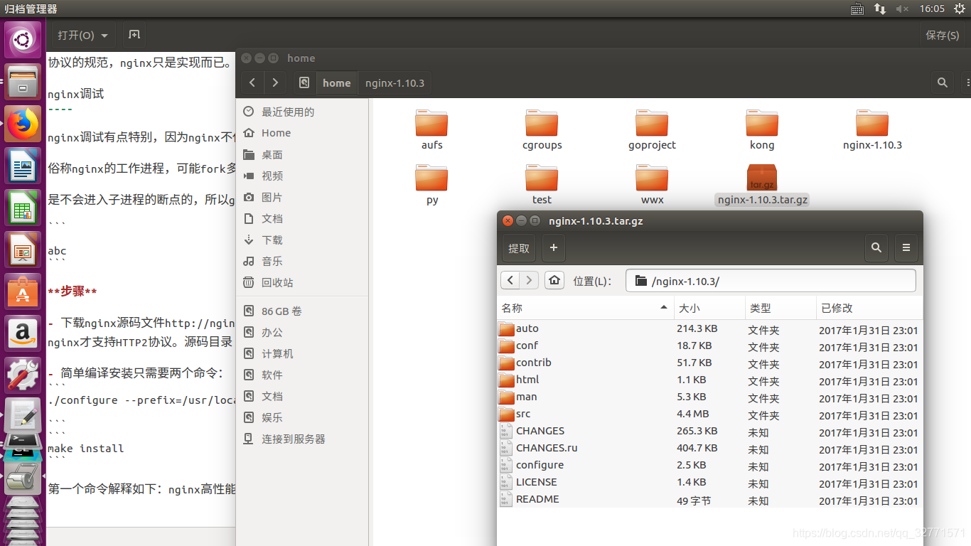Open the Ubuntu dash search launcher
Image resolution: width=971 pixels, height=546 pixels.
23,40
